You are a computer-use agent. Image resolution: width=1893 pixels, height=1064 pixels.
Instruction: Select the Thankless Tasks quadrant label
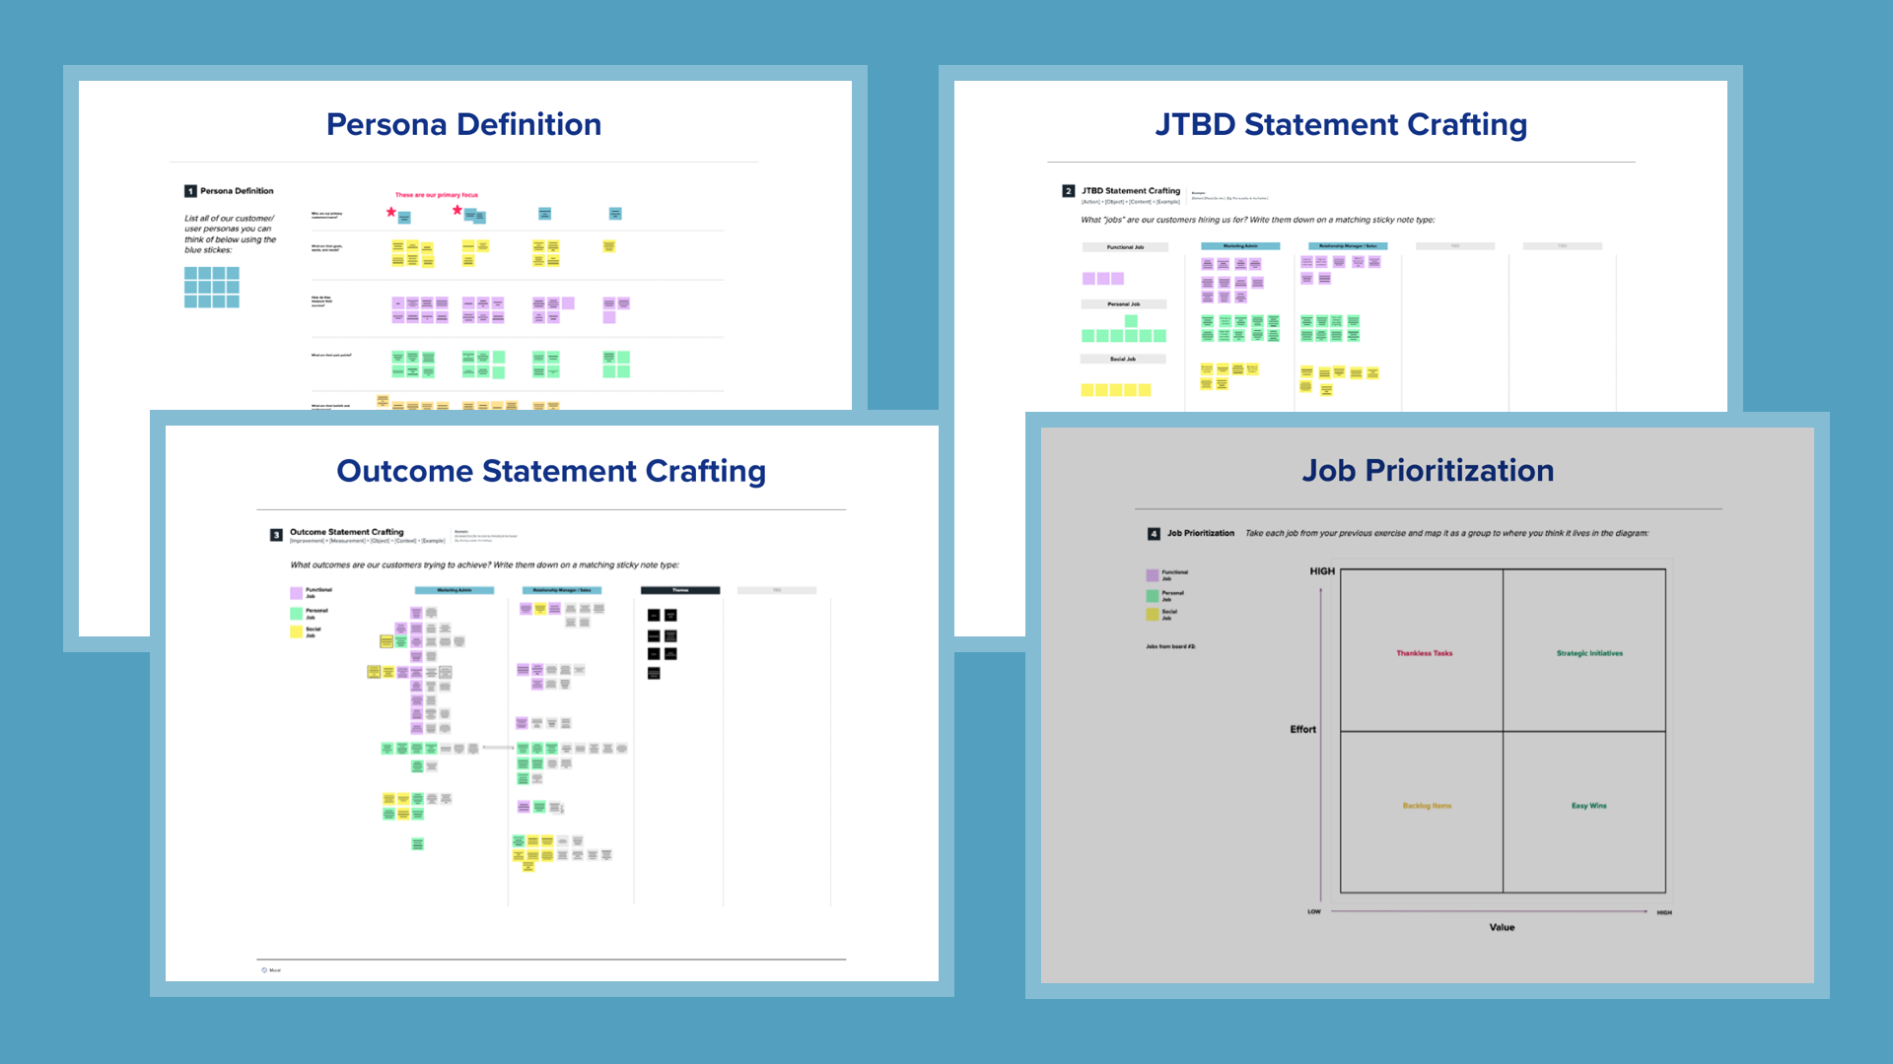pyautogui.click(x=1424, y=653)
